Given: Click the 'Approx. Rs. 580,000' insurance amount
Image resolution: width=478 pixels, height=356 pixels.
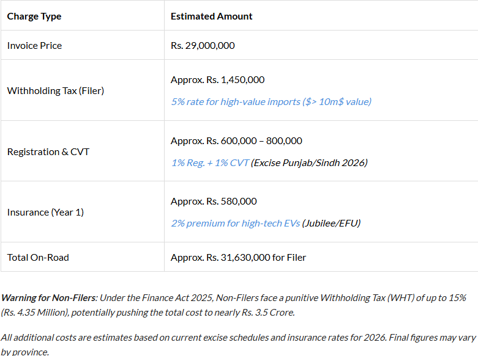Looking at the screenshot, I should coord(214,201).
